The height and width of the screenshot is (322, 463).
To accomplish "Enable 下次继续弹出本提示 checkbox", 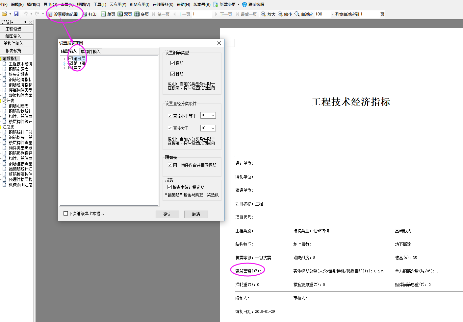I will point(65,214).
